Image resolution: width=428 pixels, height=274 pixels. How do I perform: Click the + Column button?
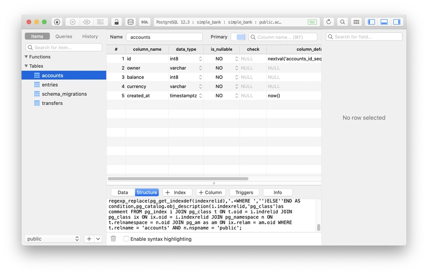pyautogui.click(x=211, y=193)
